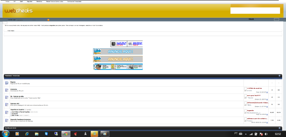
Task: Click the volume speaker tray icon
Action: 266,134
